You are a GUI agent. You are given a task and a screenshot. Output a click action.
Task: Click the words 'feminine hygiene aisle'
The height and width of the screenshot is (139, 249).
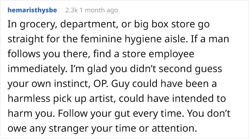click(x=133, y=39)
